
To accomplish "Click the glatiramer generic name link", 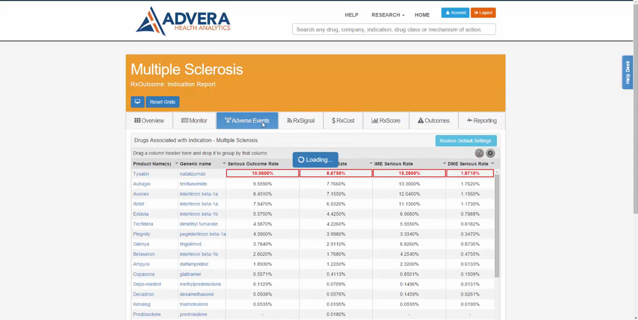I will point(190,274).
